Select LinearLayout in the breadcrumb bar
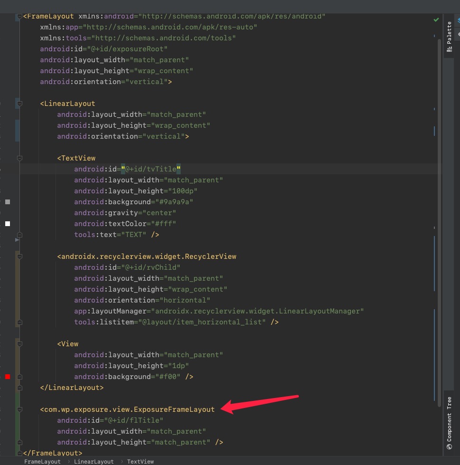Screen dimensions: 460x465 (x=94, y=461)
